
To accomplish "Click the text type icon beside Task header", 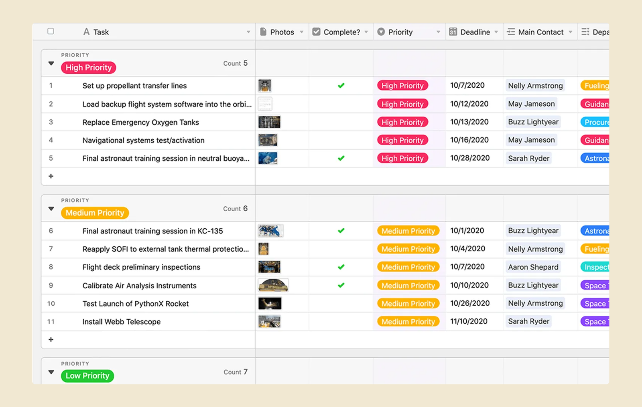I will click(86, 32).
